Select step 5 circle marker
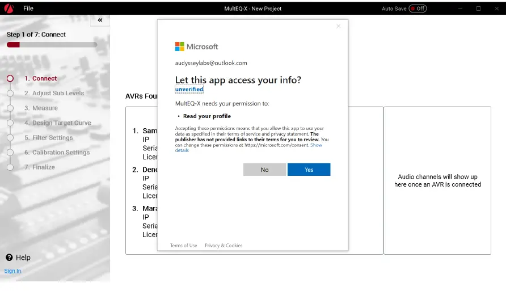Image resolution: width=506 pixels, height=291 pixels. click(x=10, y=138)
